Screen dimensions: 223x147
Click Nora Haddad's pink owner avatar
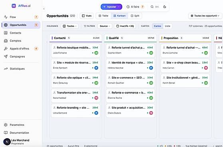pyautogui.click(x=96, y=98)
